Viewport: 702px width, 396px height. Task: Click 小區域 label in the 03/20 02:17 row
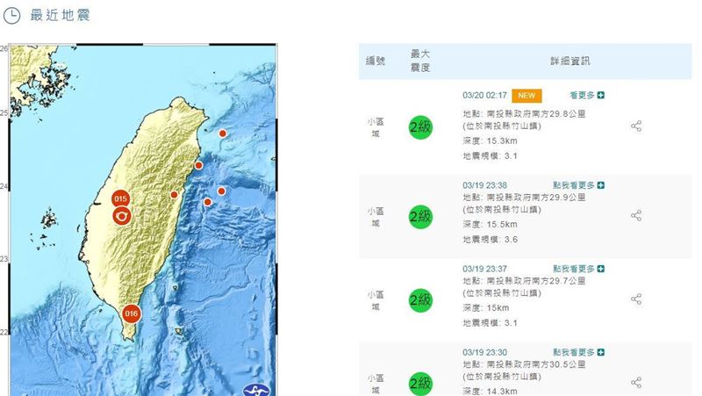pos(376,127)
